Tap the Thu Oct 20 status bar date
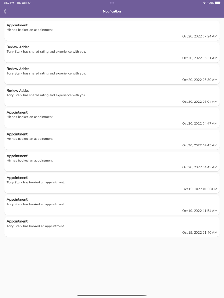The height and width of the screenshot is (298, 224). (24, 3)
